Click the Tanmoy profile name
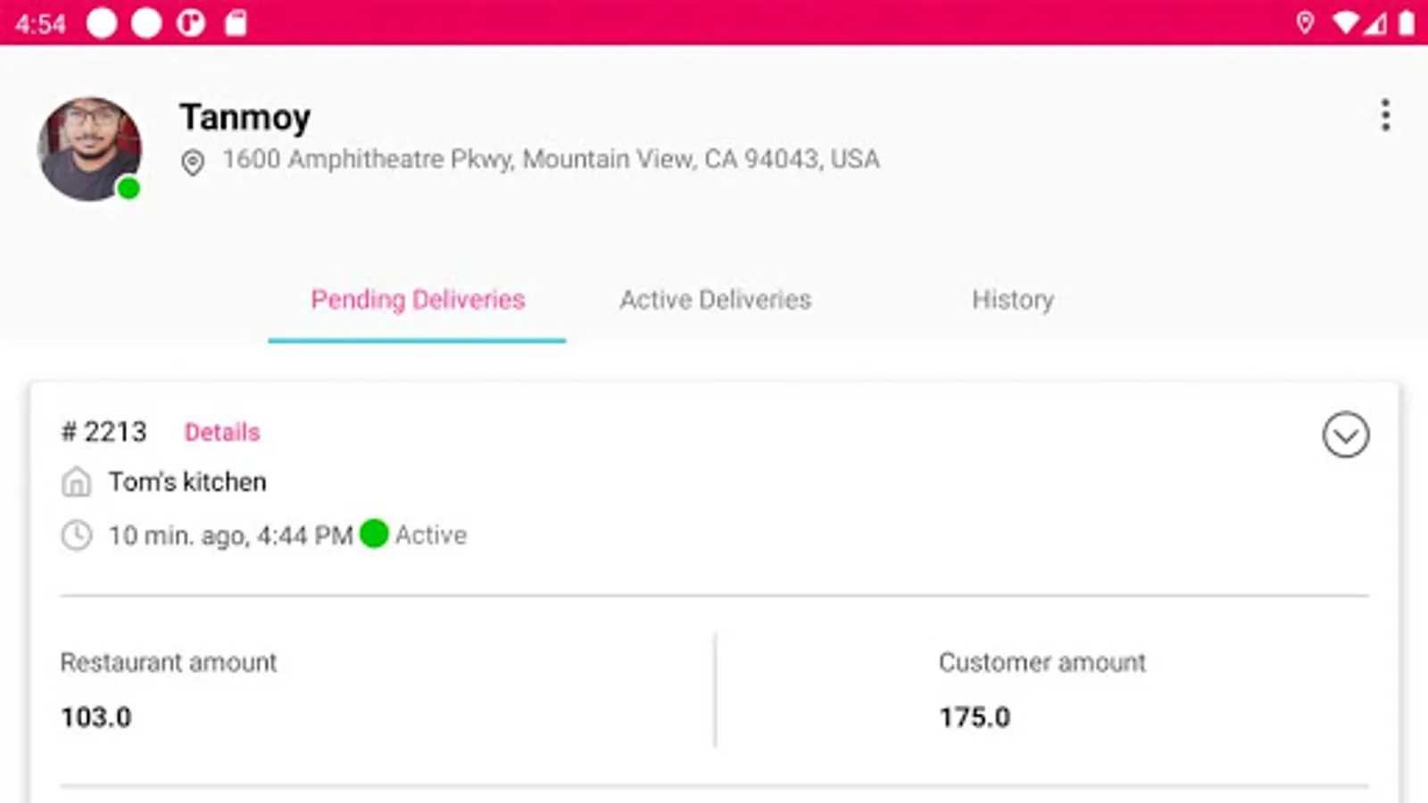 (245, 117)
